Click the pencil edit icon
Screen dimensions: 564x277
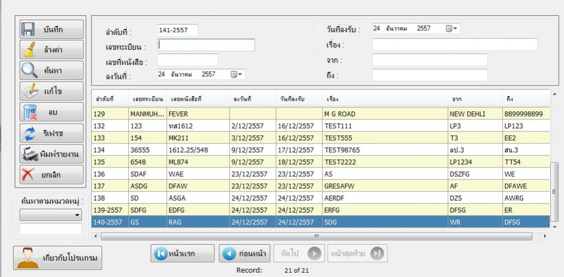(29, 91)
